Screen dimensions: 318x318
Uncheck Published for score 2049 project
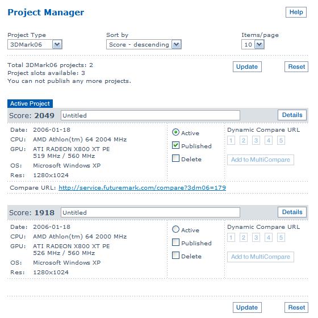175,145
